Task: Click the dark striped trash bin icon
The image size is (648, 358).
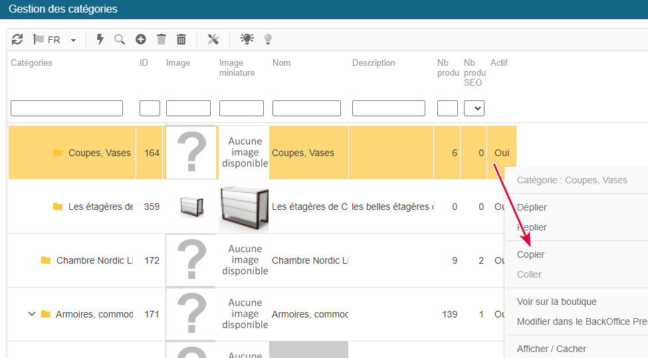Action: pyautogui.click(x=181, y=40)
